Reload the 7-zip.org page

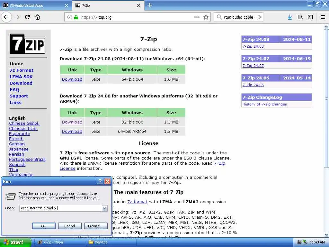click(x=28, y=17)
